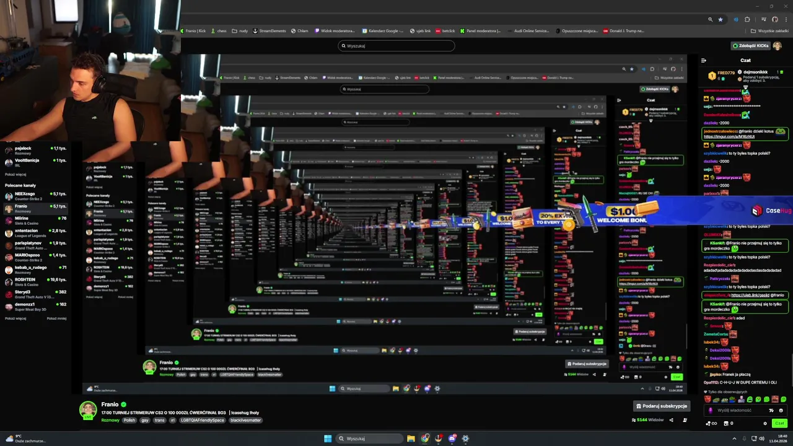The image size is (793, 446).
Task: Click the green Czat send button
Action: (779, 423)
